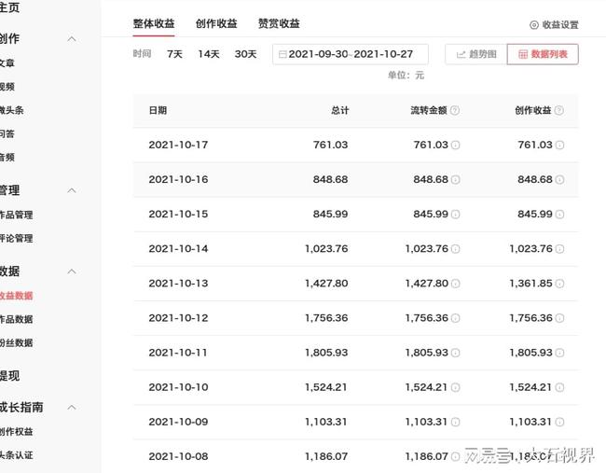Open 作品管理 in the sidebar

point(16,215)
